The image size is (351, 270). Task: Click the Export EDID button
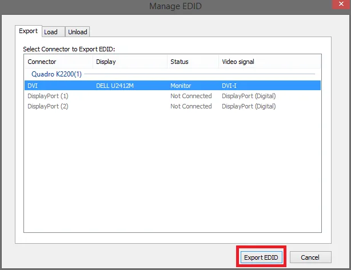(x=261, y=257)
